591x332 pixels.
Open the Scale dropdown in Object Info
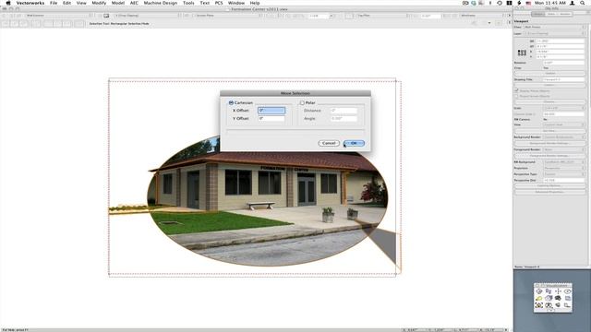[564, 108]
